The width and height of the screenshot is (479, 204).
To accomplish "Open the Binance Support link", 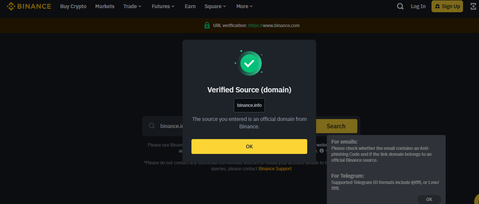I will 275,169.
